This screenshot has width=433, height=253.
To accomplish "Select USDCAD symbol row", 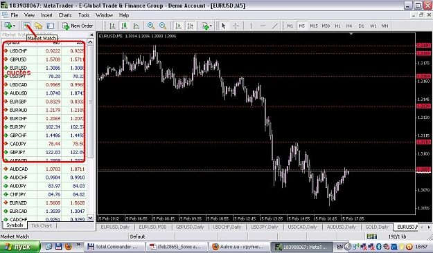I will [x=44, y=85].
